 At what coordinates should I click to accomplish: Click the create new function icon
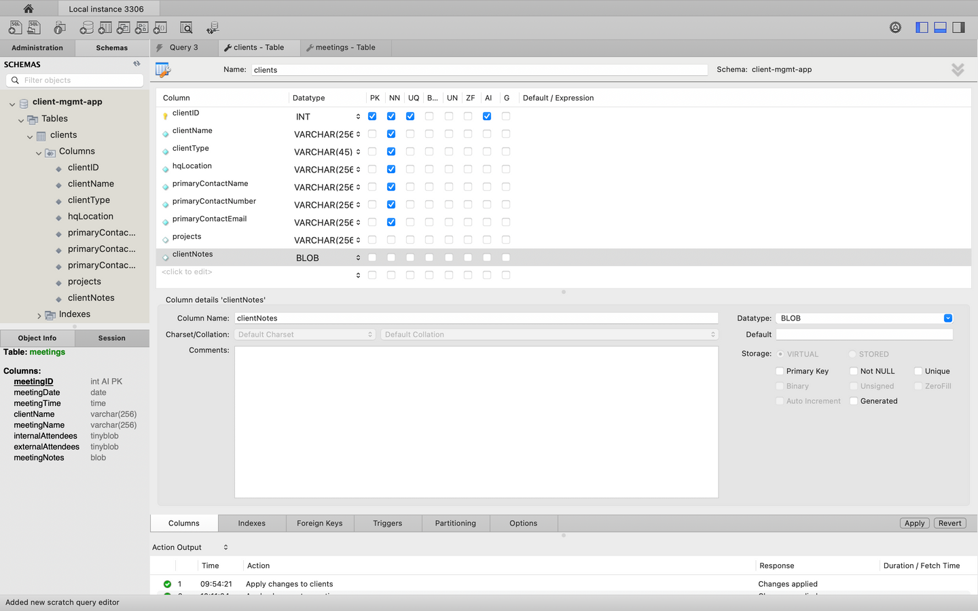point(160,28)
